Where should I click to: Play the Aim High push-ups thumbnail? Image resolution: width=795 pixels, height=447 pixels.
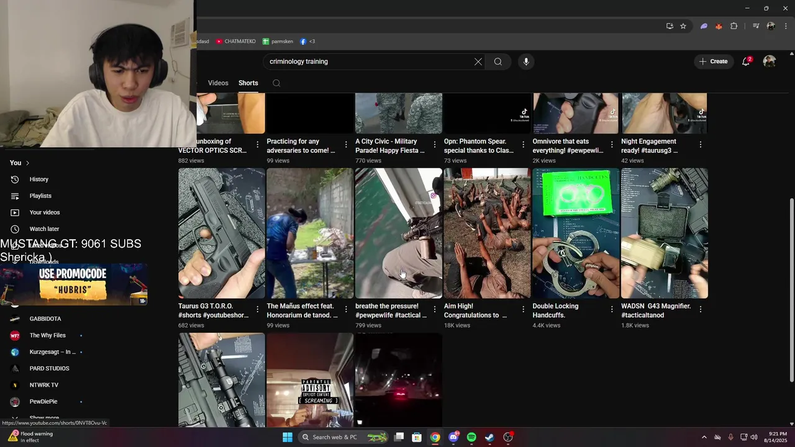coord(487,233)
